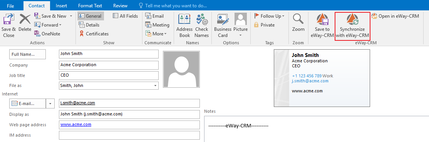This screenshot has height=142, width=429.
Task: Open the E-mail type dropdown arrow
Action: [x=50, y=104]
